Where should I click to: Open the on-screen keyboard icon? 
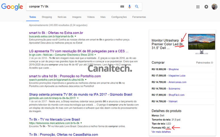pos(122,7)
